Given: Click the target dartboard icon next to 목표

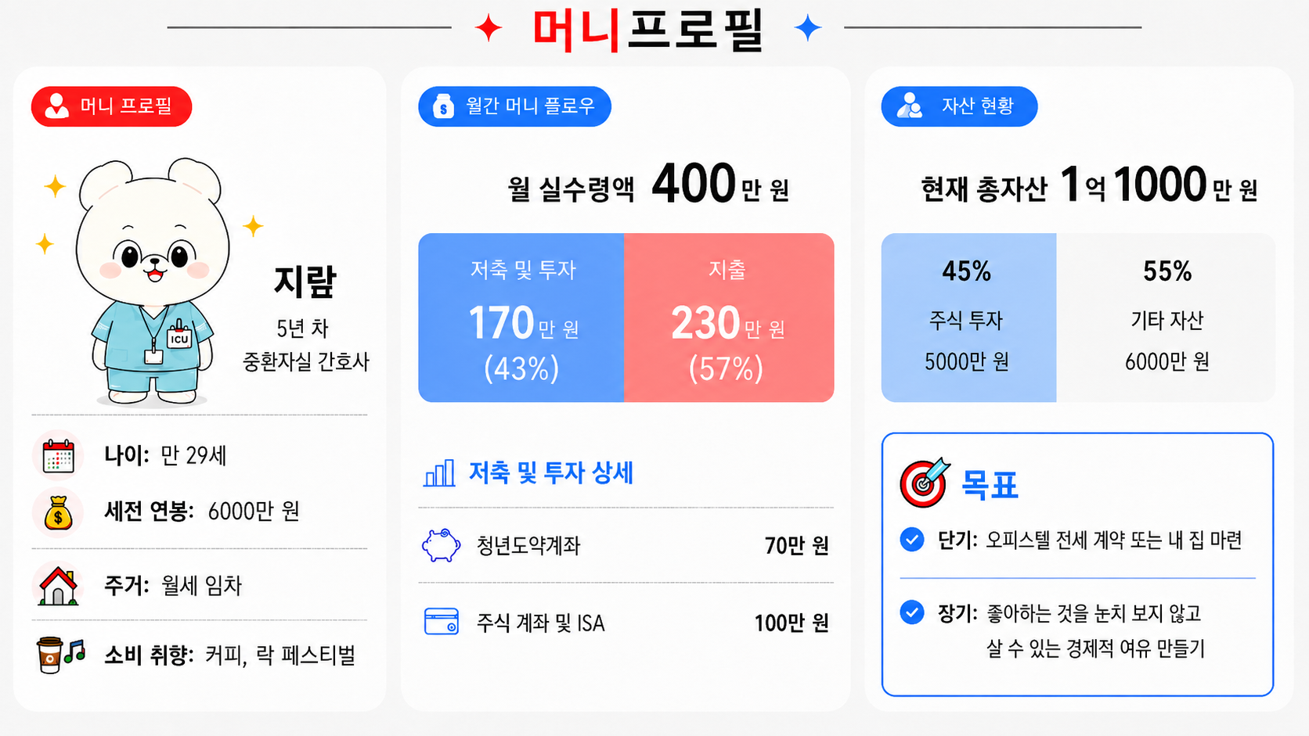Looking at the screenshot, I should pos(924,483).
